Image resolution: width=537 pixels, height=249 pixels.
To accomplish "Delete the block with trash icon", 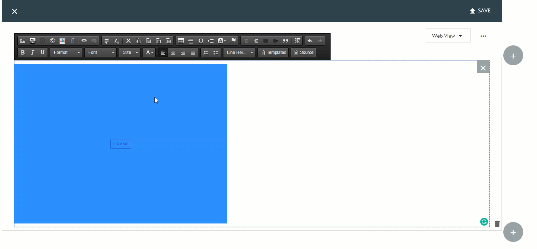I will (x=497, y=224).
